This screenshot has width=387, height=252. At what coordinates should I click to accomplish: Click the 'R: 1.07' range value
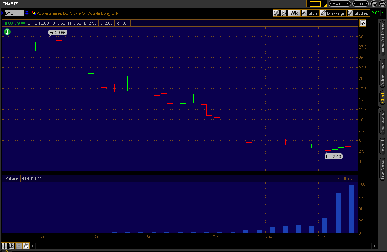click(122, 23)
